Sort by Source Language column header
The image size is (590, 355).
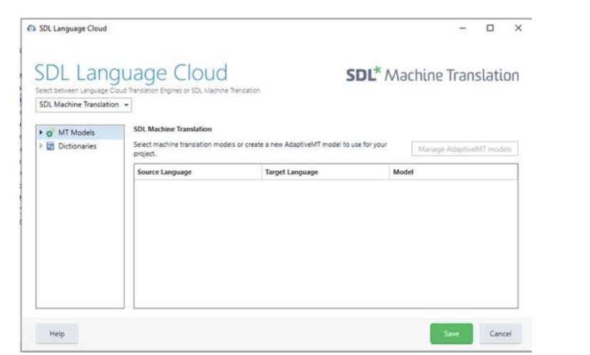pos(198,172)
